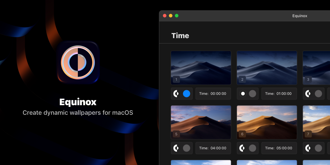Select wallpaper thumbnail number 3

[x=317, y=68]
